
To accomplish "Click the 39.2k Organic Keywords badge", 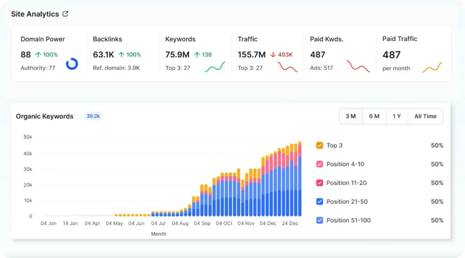I will coord(93,116).
